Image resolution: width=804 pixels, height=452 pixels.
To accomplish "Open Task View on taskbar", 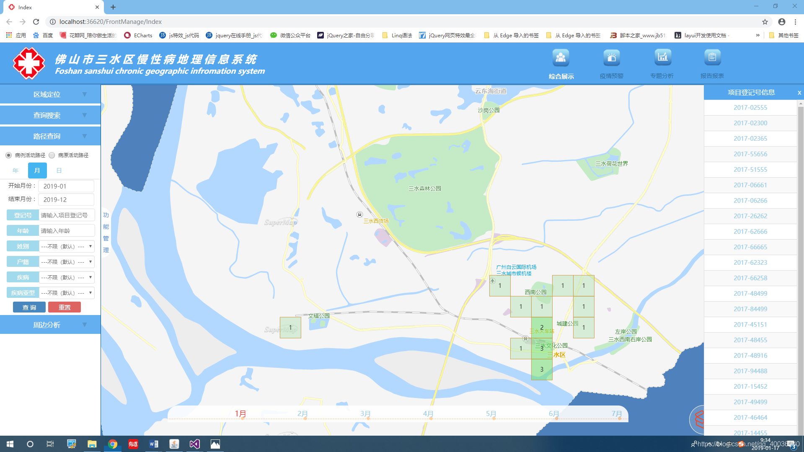I will [x=50, y=444].
